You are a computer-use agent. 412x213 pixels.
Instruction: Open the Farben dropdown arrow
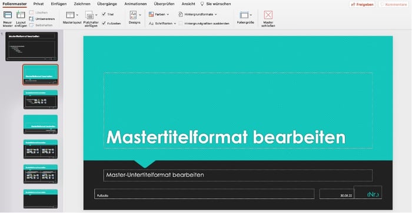coord(168,15)
